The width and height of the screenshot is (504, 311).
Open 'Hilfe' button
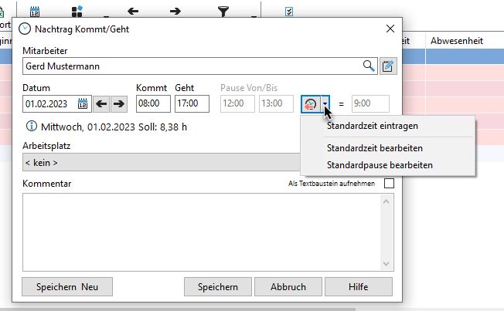tap(358, 286)
